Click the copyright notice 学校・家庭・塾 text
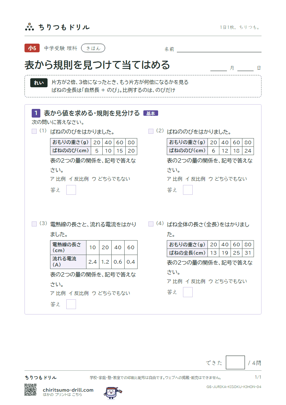The image size is (286, 405). tap(155, 377)
